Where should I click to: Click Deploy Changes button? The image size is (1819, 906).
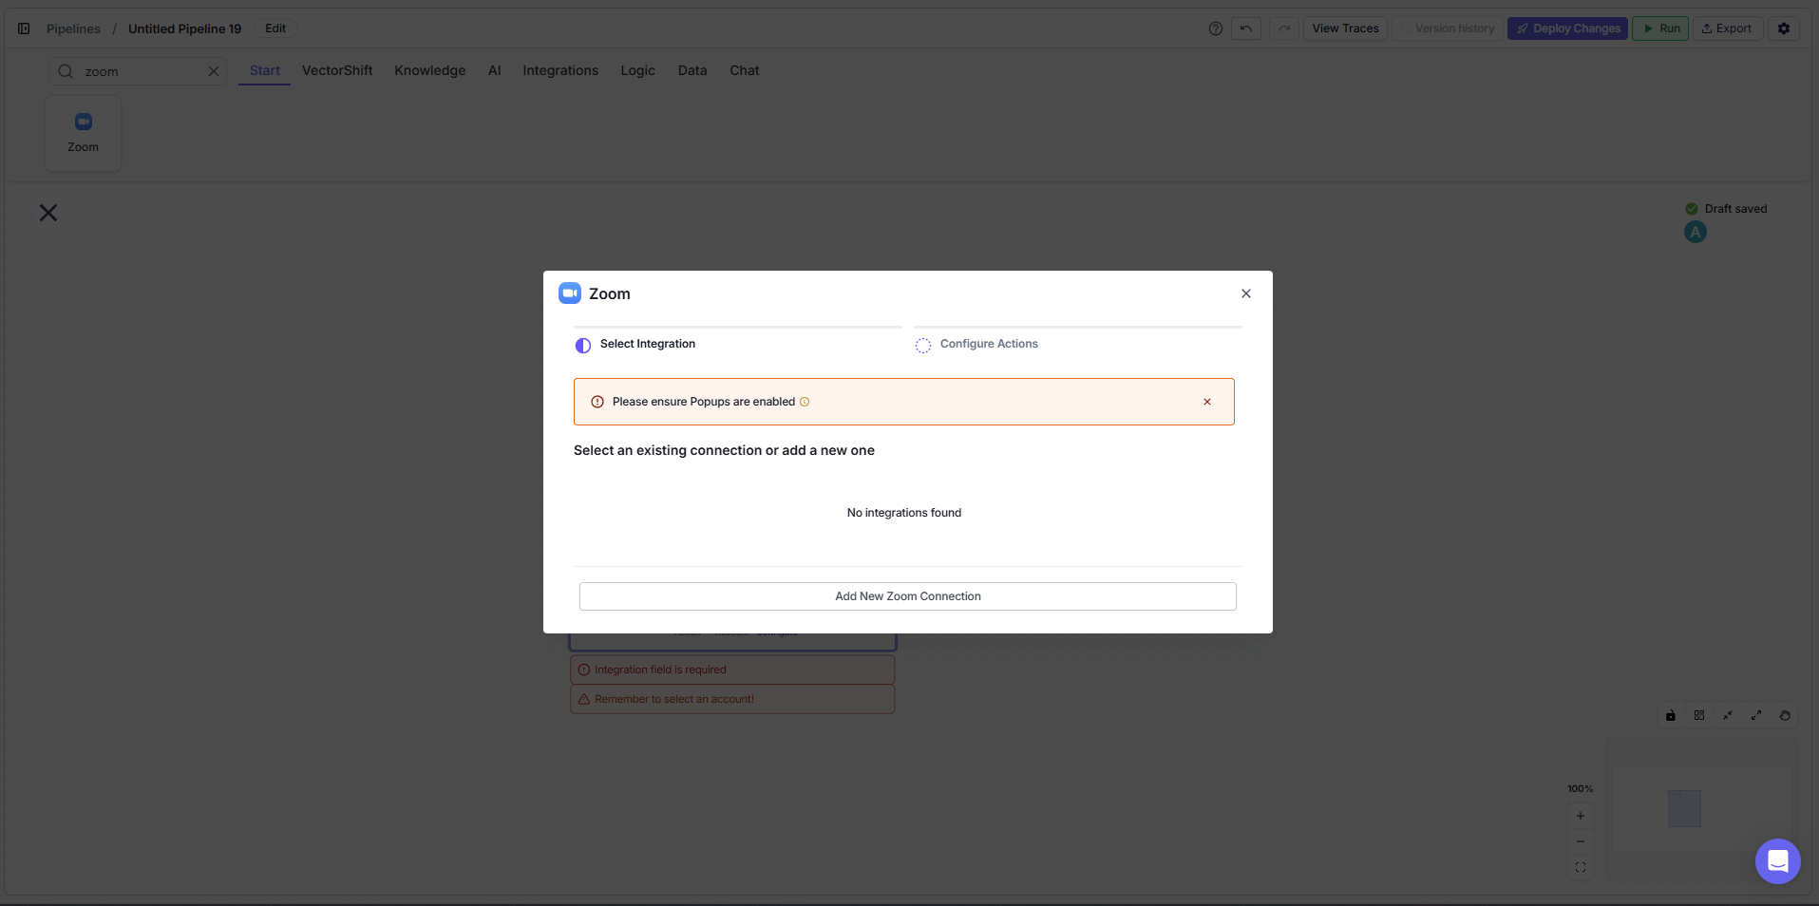pyautogui.click(x=1567, y=28)
